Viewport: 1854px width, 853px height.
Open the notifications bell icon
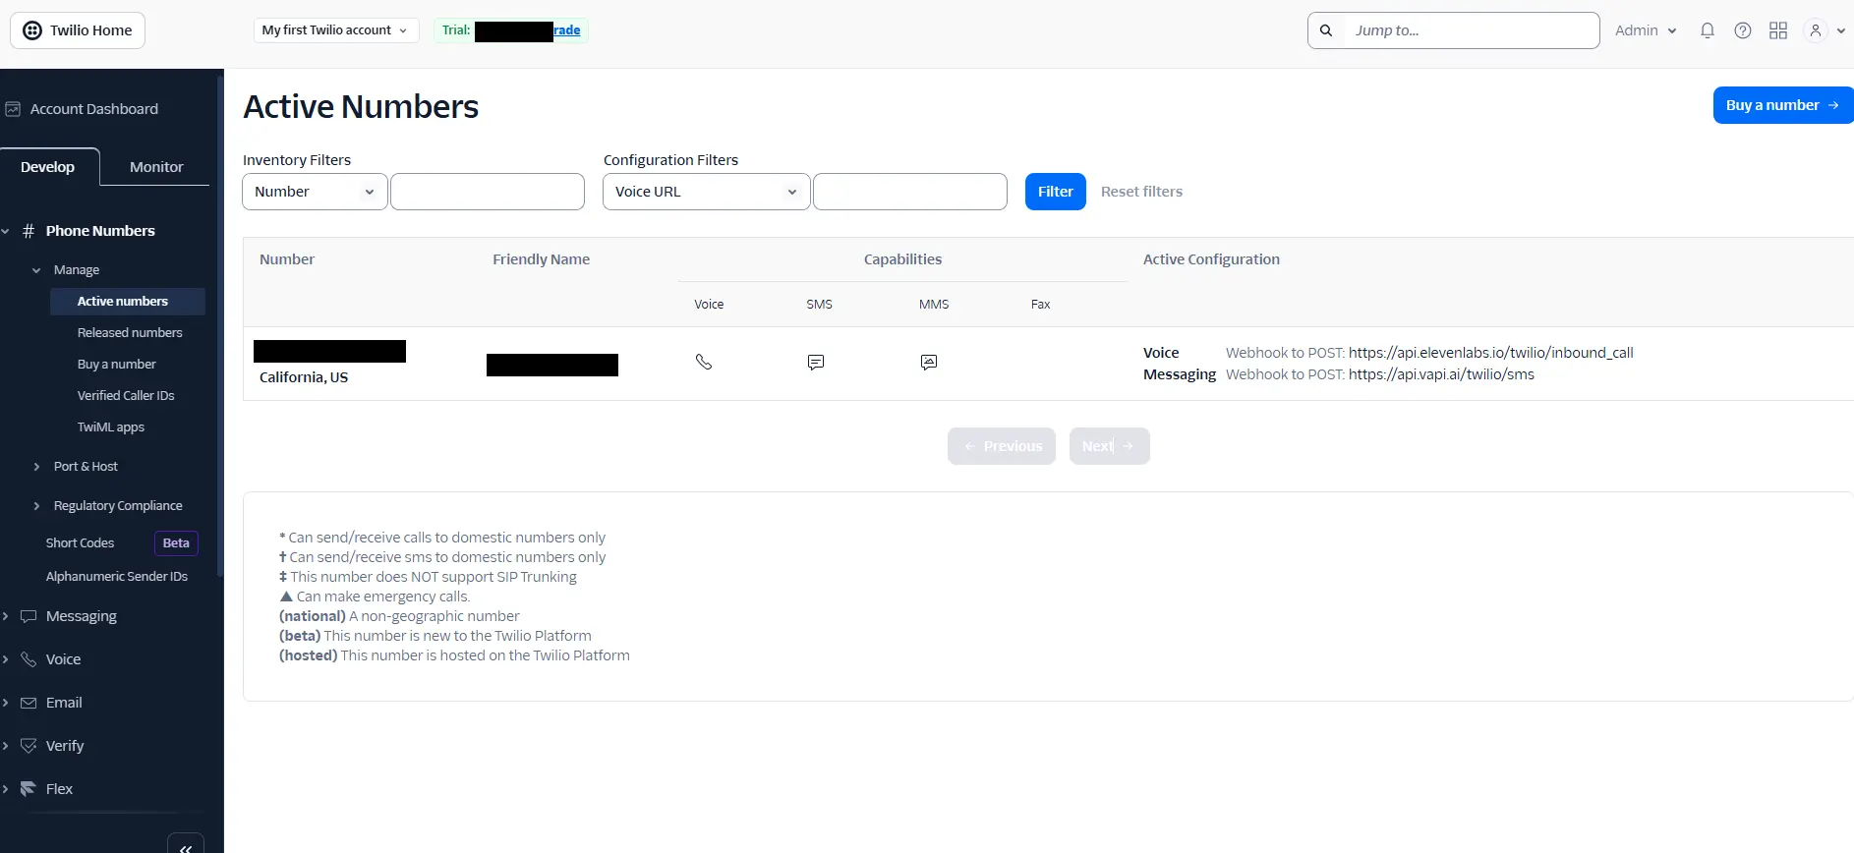pyautogui.click(x=1708, y=30)
